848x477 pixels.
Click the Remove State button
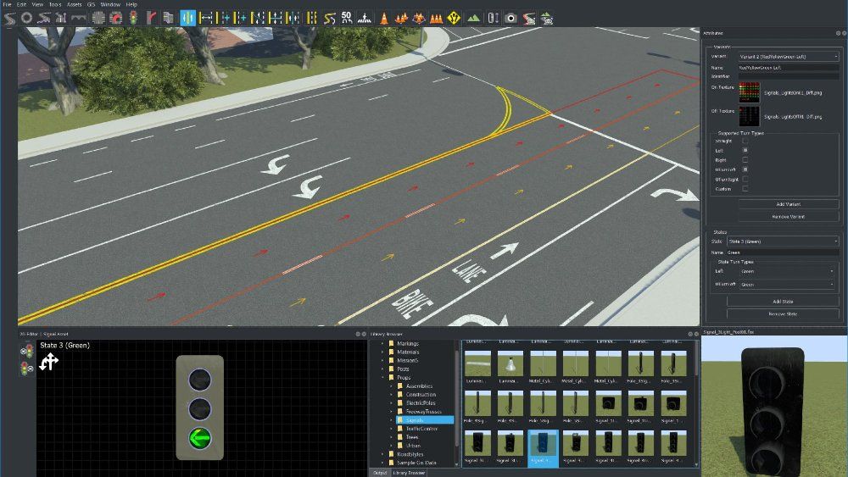pos(783,313)
